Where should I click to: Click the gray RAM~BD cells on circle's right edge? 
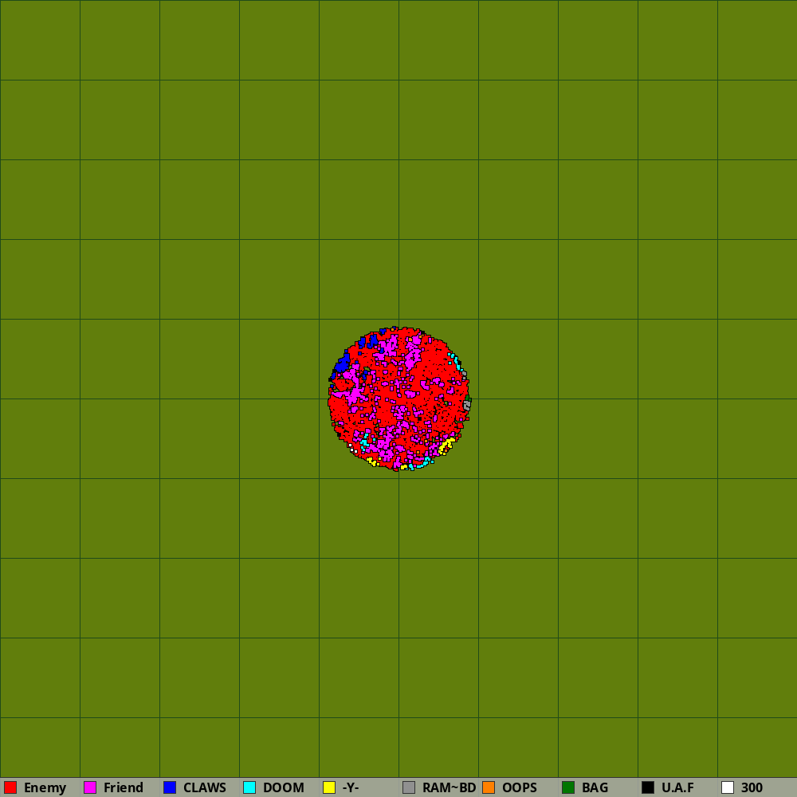pos(466,405)
